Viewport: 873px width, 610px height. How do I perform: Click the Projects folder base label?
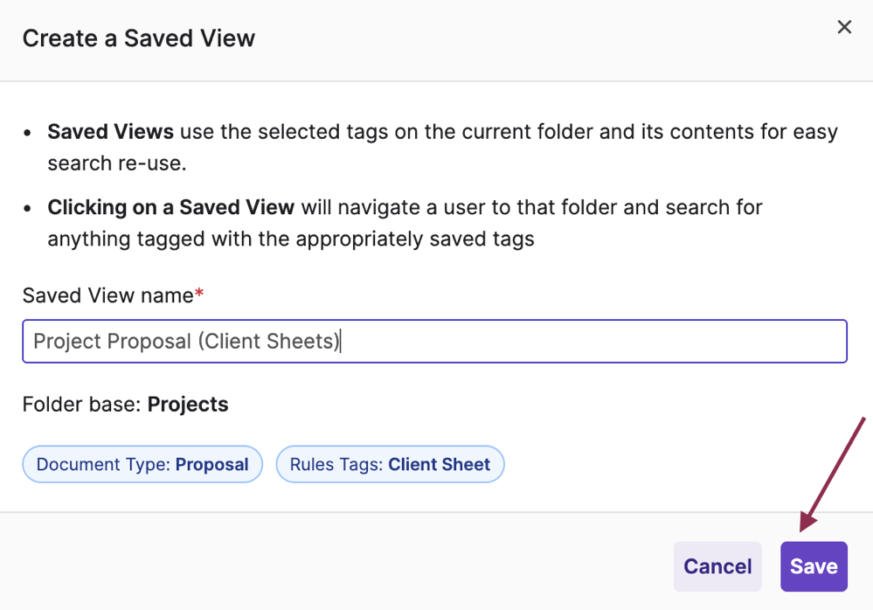click(x=188, y=404)
